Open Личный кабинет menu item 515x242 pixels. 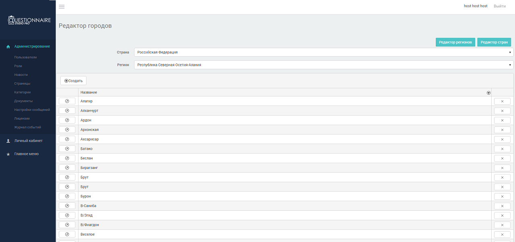tap(28, 141)
